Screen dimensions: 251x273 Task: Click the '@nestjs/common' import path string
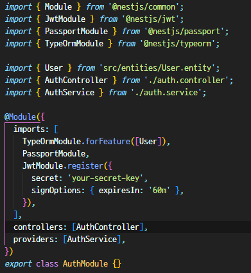click(x=144, y=7)
